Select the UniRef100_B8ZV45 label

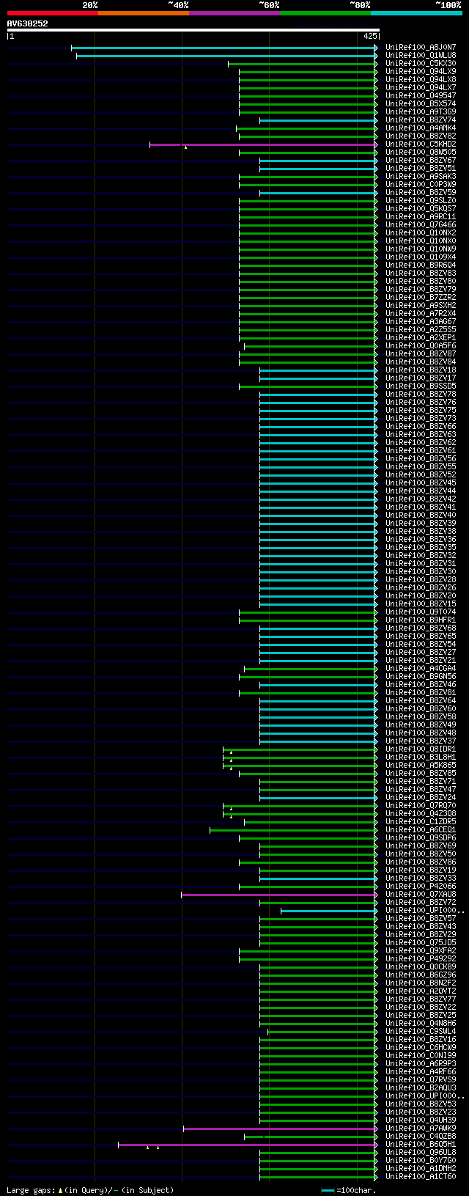[x=421, y=483]
